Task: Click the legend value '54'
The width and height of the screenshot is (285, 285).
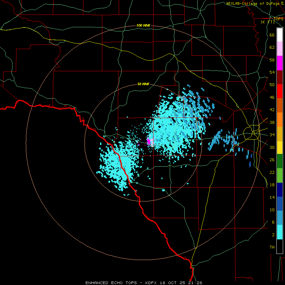Action: tap(272, 73)
